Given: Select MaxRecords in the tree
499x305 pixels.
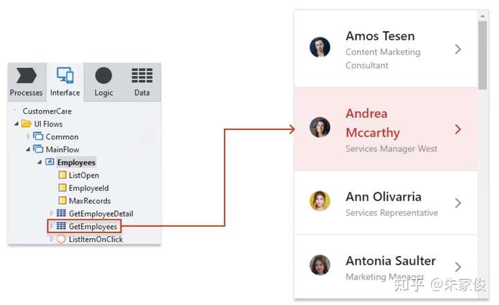Looking at the screenshot, I should pos(89,201).
